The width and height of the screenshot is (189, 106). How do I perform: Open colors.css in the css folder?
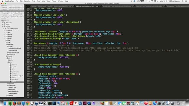(14, 64)
